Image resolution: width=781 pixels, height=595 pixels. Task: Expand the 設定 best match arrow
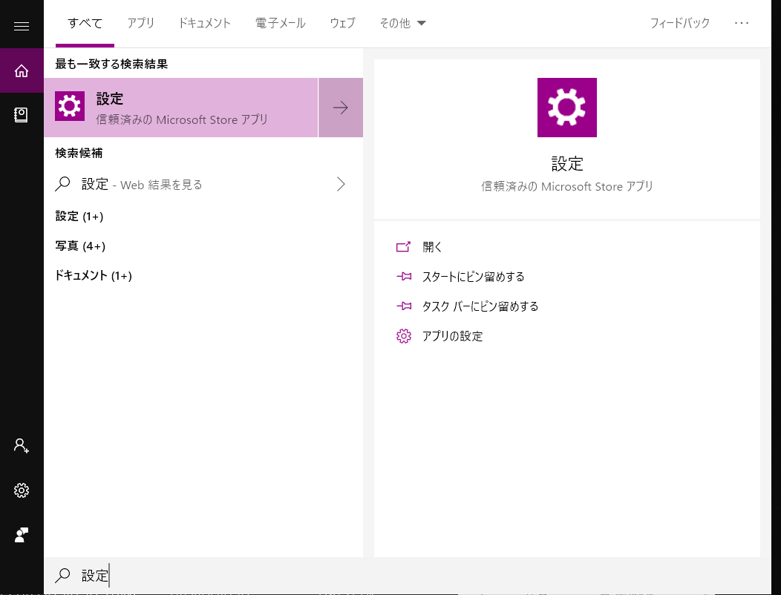341,108
